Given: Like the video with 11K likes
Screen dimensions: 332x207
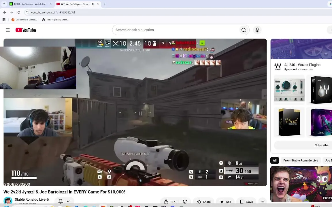Looking at the screenshot, I should click(170, 202).
